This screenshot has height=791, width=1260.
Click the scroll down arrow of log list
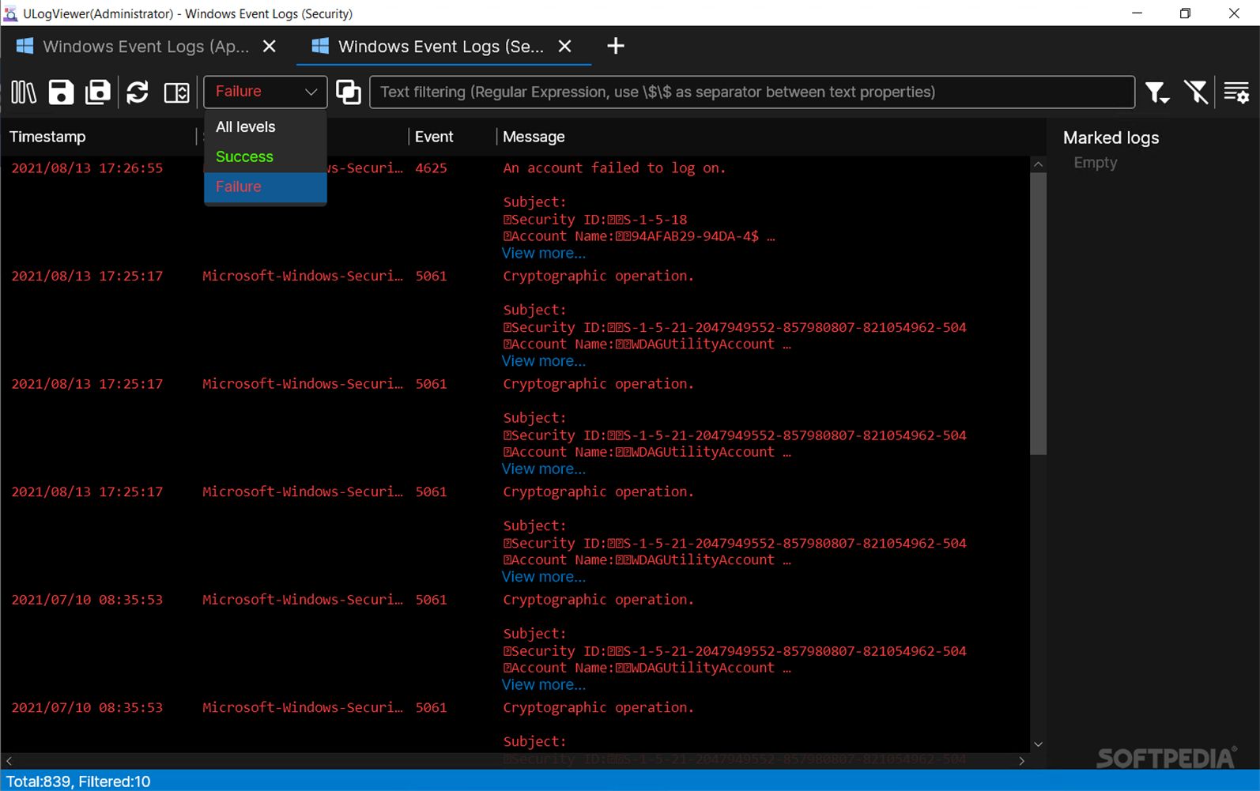click(1039, 744)
